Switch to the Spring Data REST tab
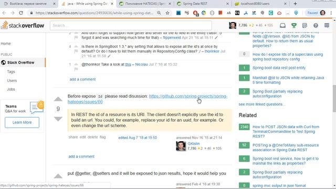The width and height of the screenshot is (336, 189). coord(203,4)
